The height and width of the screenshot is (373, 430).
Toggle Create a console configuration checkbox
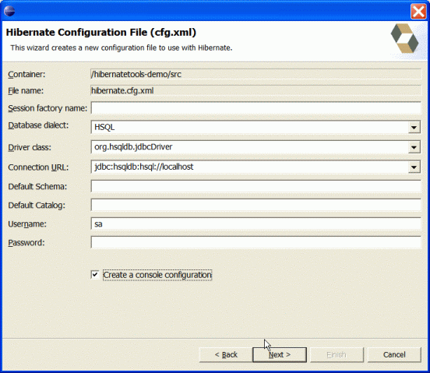95,275
